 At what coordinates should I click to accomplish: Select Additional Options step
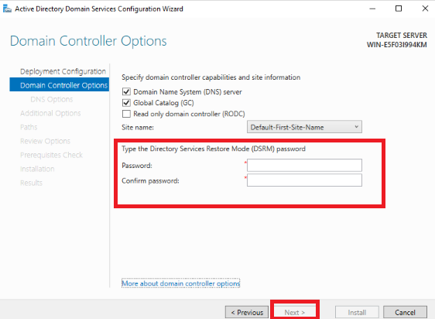pyautogui.click(x=50, y=113)
